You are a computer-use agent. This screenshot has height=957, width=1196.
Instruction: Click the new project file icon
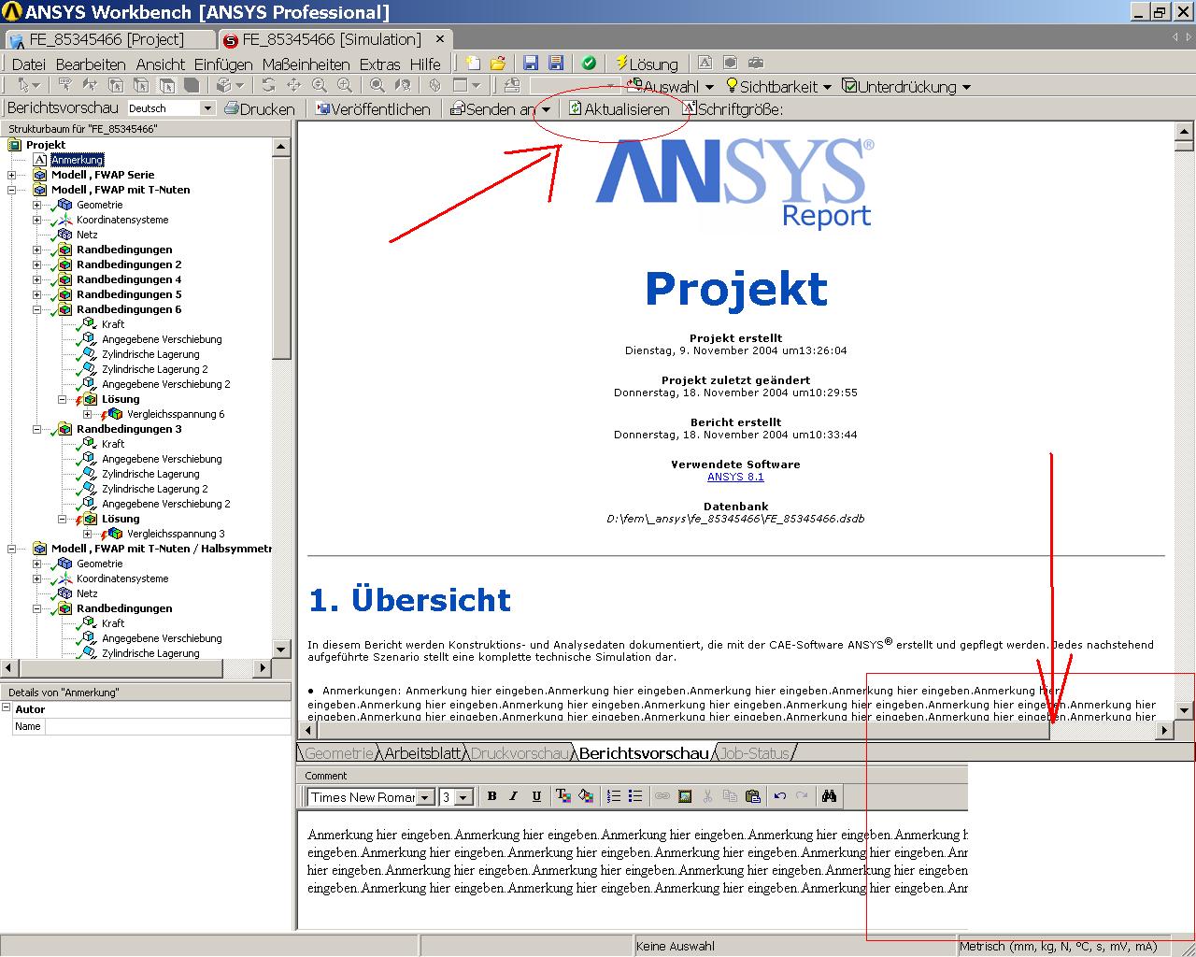(474, 64)
